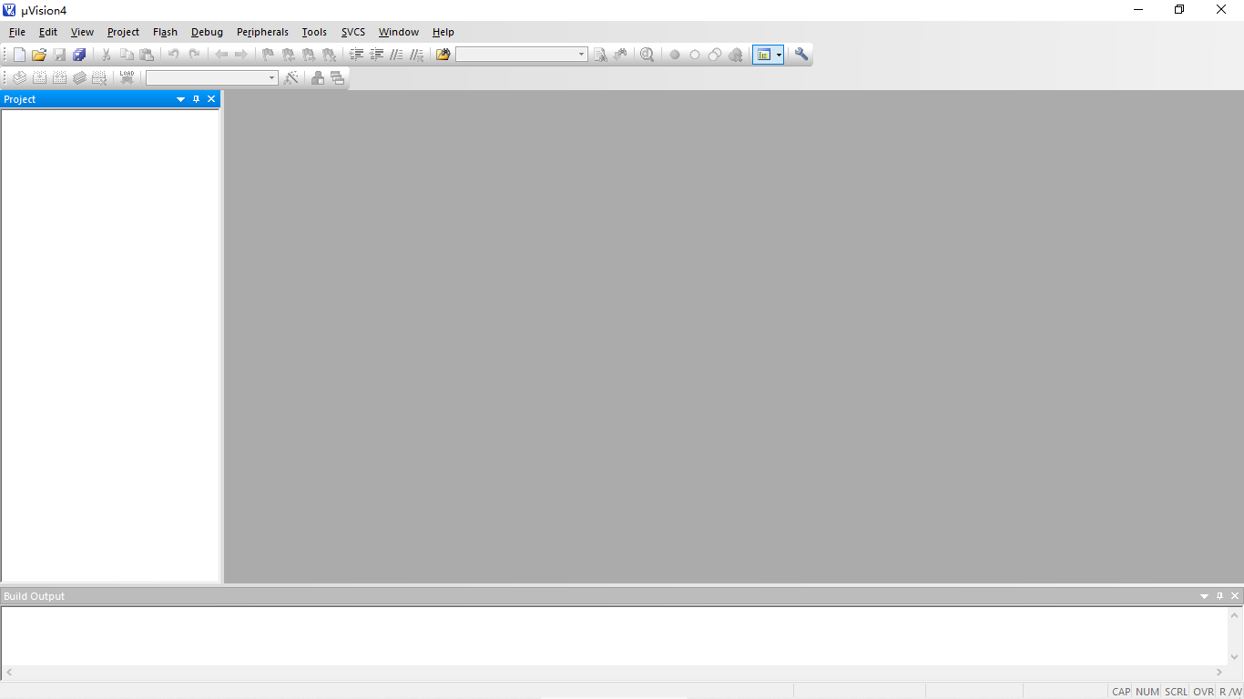Click the Redo arrow icon

click(x=194, y=55)
